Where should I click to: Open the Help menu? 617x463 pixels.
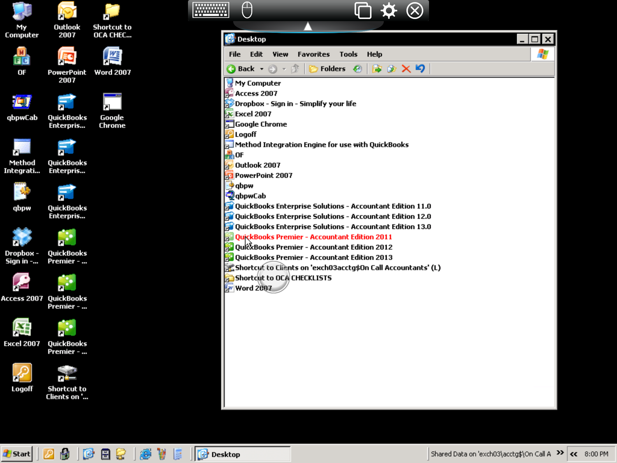click(x=374, y=54)
